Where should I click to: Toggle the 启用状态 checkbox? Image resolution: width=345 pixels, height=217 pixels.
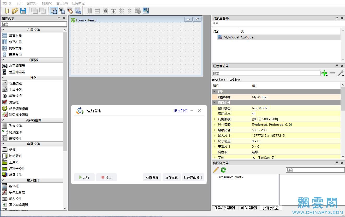coord(253,113)
